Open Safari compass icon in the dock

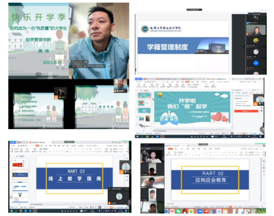166,211
